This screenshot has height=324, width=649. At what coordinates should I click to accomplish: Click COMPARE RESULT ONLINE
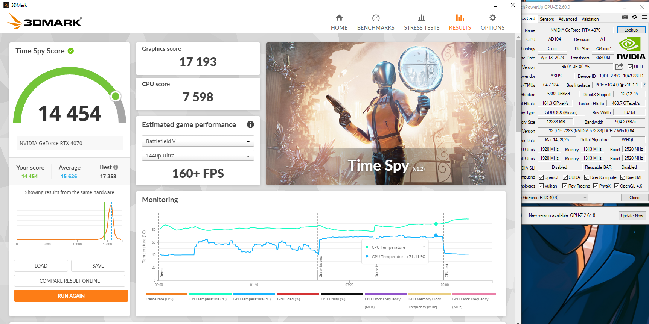(70, 281)
